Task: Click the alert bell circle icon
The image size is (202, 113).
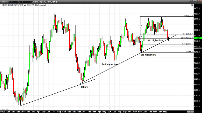Action: [x=46, y=2]
